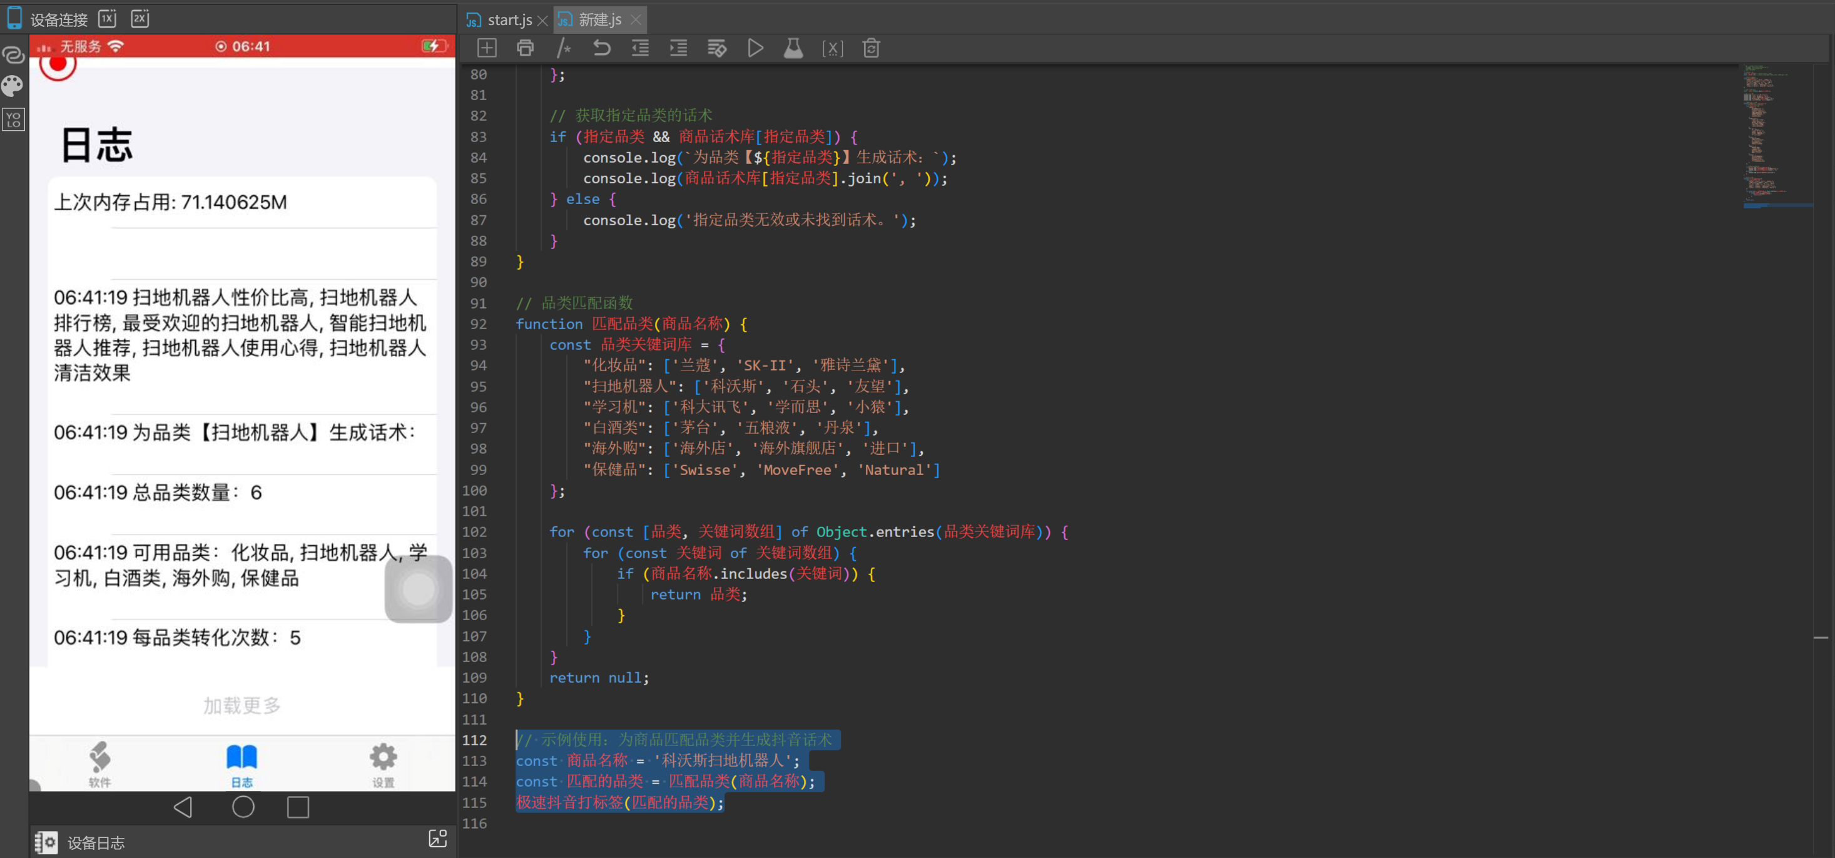Image resolution: width=1835 pixels, height=858 pixels.
Task: Tap 加载更多 to load more logs
Action: (x=242, y=705)
